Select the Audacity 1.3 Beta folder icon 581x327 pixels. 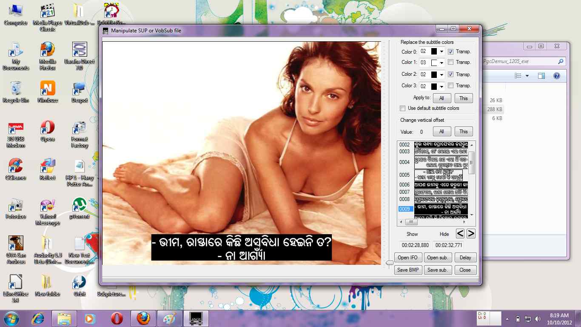[x=48, y=250]
